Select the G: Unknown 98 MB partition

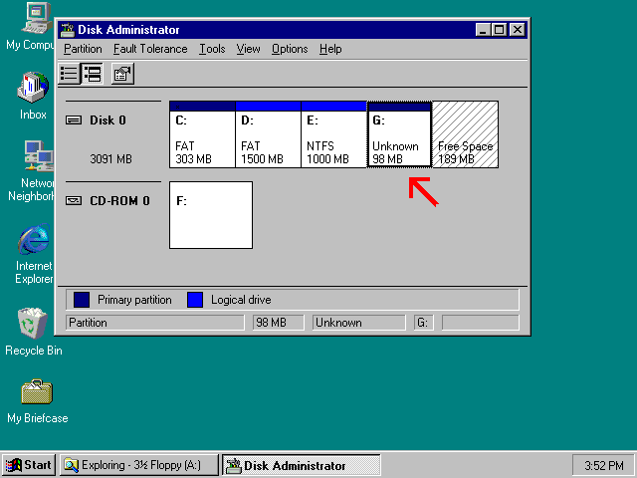pos(399,134)
